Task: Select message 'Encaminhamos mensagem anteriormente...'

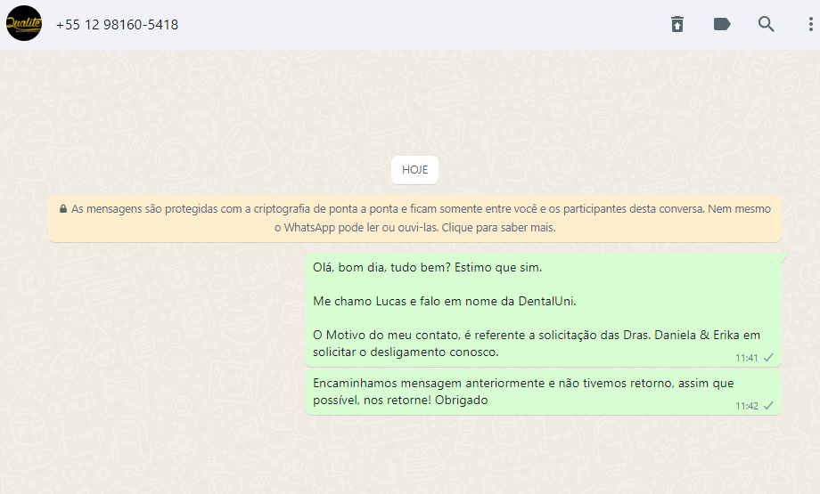Action: pyautogui.click(x=543, y=393)
